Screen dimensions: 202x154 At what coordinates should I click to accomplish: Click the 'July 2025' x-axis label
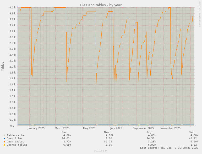point(116,128)
